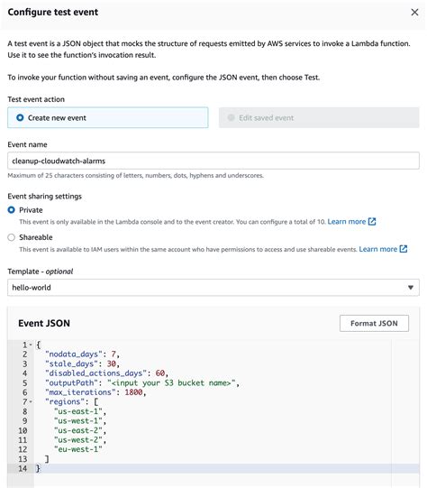This screenshot has height=488, width=427.
Task: Click the "us-east-1" region entry
Action: (x=78, y=411)
